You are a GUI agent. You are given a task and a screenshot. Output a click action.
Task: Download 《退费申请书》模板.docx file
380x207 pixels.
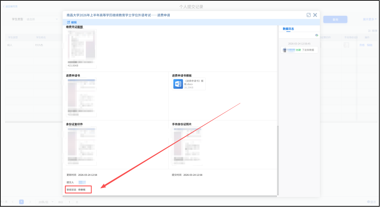(x=189, y=84)
